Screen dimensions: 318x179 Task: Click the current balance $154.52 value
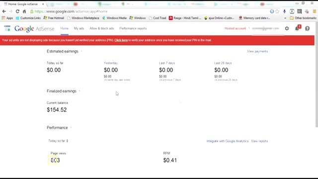tap(57, 110)
